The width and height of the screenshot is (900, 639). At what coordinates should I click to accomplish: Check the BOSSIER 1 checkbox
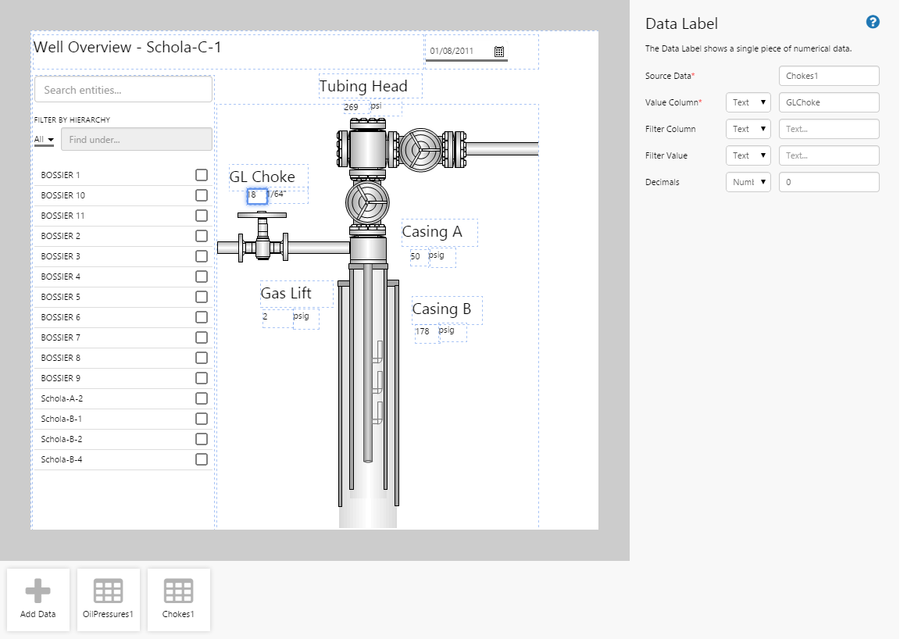202,175
